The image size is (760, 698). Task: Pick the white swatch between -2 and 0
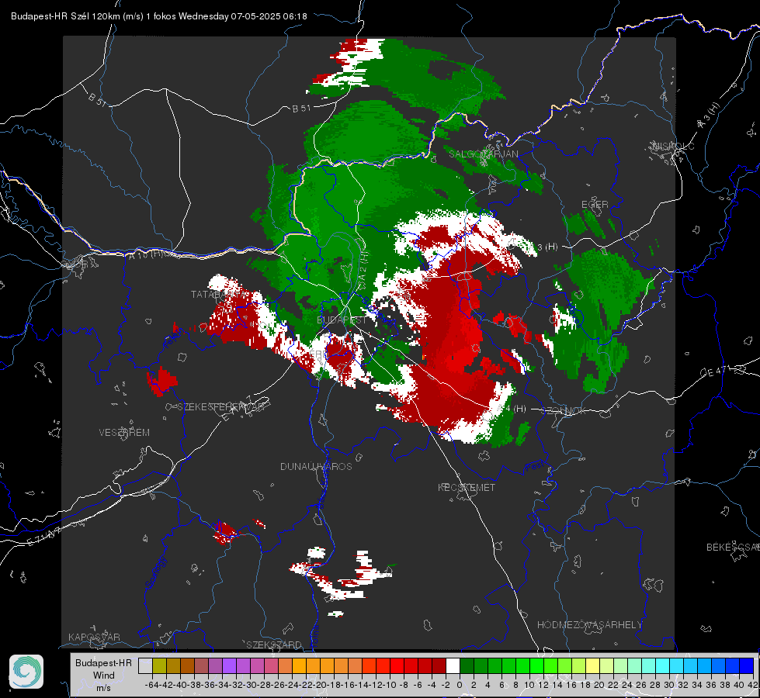click(x=453, y=666)
